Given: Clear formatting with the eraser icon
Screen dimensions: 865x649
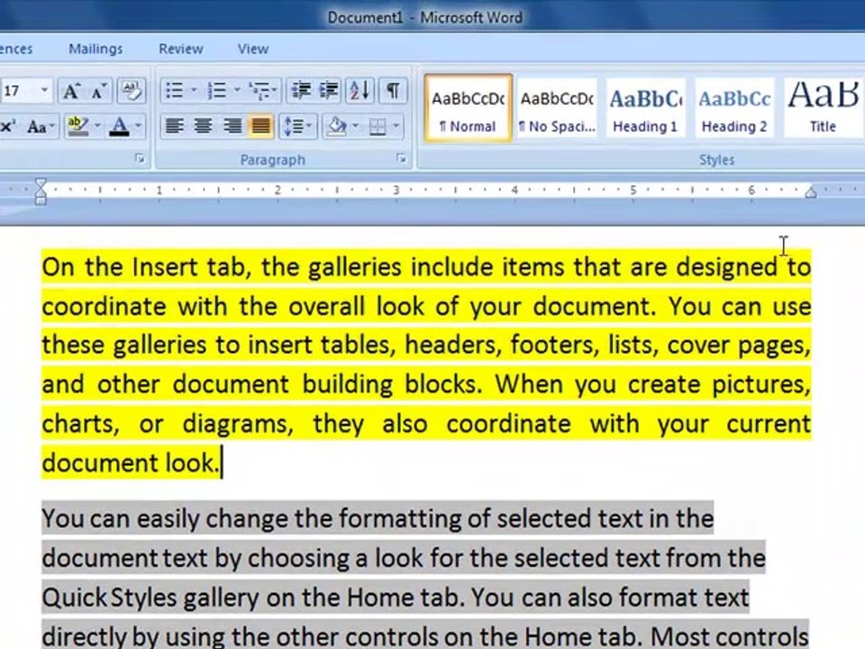Looking at the screenshot, I should pyautogui.click(x=131, y=90).
